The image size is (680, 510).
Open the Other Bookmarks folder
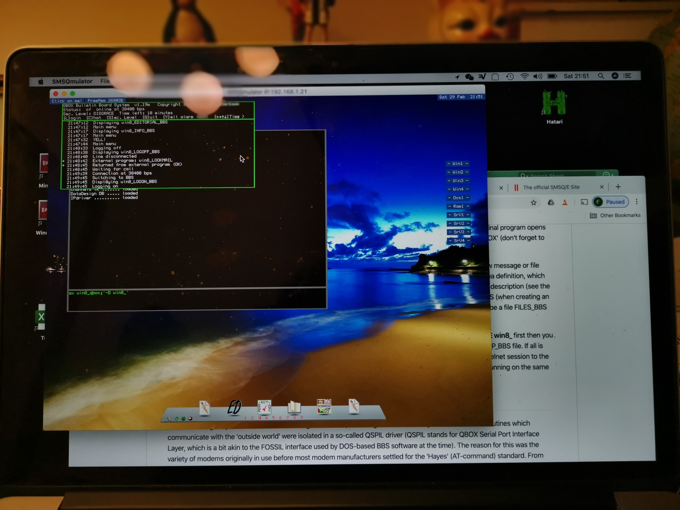[x=615, y=215]
